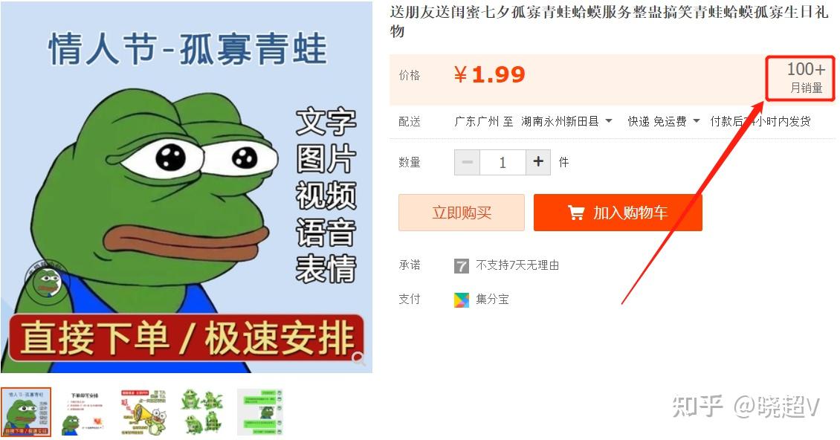
Task: Click the 立即购买 button
Action: pos(461,213)
